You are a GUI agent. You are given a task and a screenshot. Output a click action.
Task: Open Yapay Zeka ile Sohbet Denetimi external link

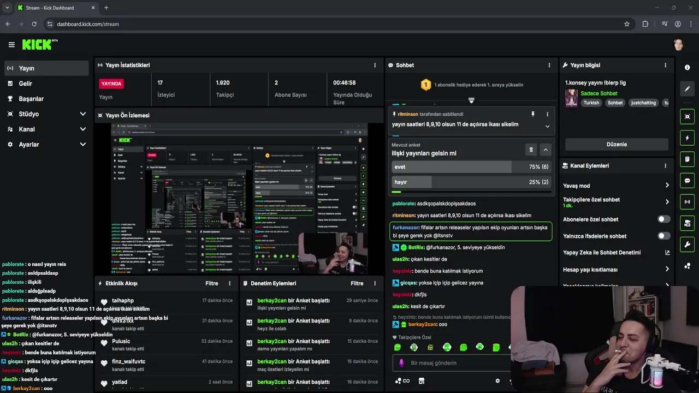click(667, 253)
